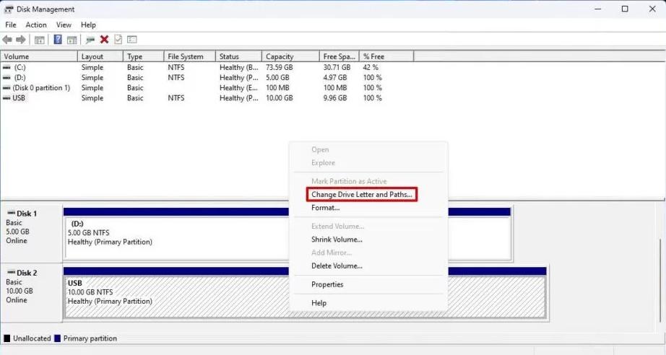Click the Back arrow in the toolbar
666x355 pixels.
(7, 40)
